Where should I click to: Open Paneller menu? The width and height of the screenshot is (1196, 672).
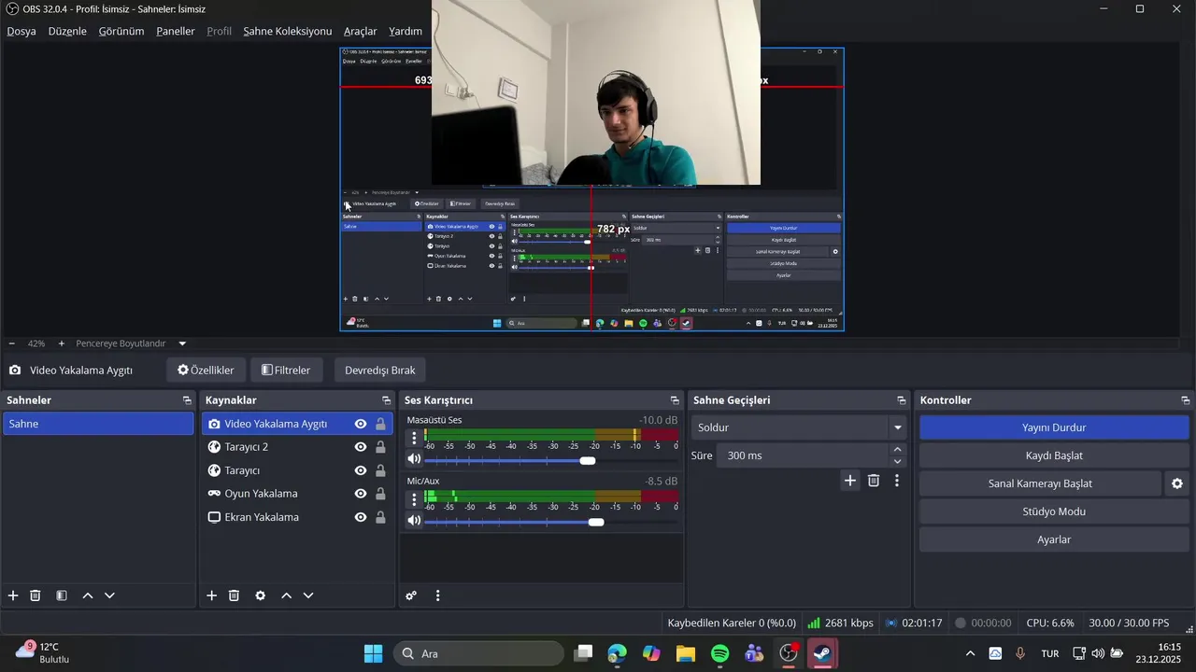coord(176,31)
